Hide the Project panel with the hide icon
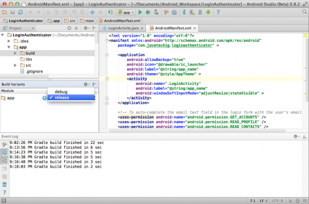The width and height of the screenshot is (309, 204). coord(95,28)
